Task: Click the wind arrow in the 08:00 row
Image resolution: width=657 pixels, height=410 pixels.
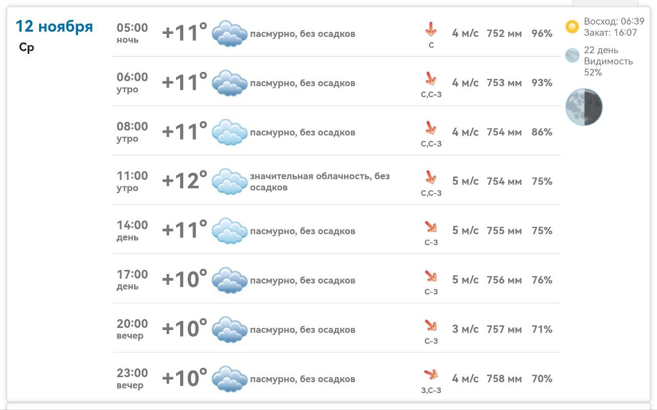Action: click(x=431, y=128)
